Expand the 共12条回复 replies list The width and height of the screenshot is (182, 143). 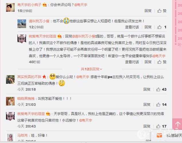pos(92,69)
